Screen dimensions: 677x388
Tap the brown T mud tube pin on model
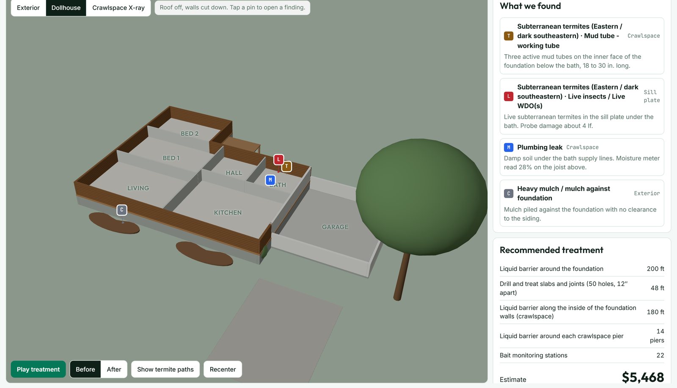click(286, 166)
